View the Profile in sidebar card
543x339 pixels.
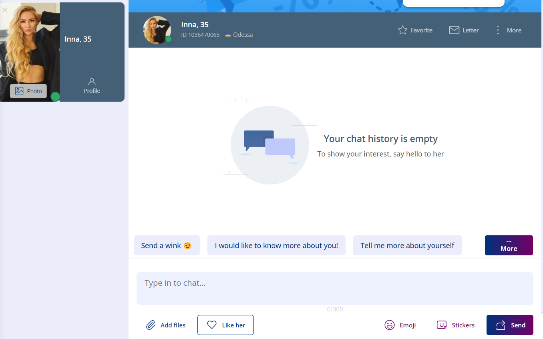(x=92, y=86)
